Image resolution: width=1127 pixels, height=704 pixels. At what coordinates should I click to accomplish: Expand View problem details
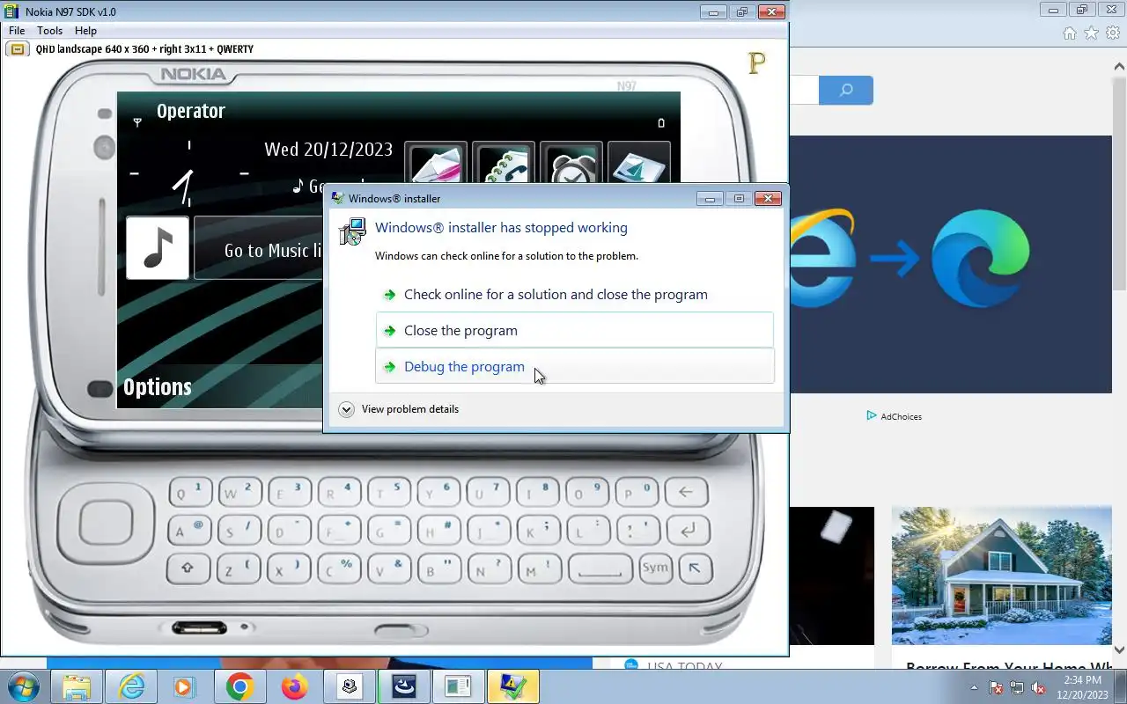[399, 409]
